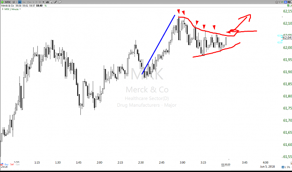292x172 pixels.
Task: Open the 'MRK 1 Minute' legend dropdown
Action: pos(20,9)
